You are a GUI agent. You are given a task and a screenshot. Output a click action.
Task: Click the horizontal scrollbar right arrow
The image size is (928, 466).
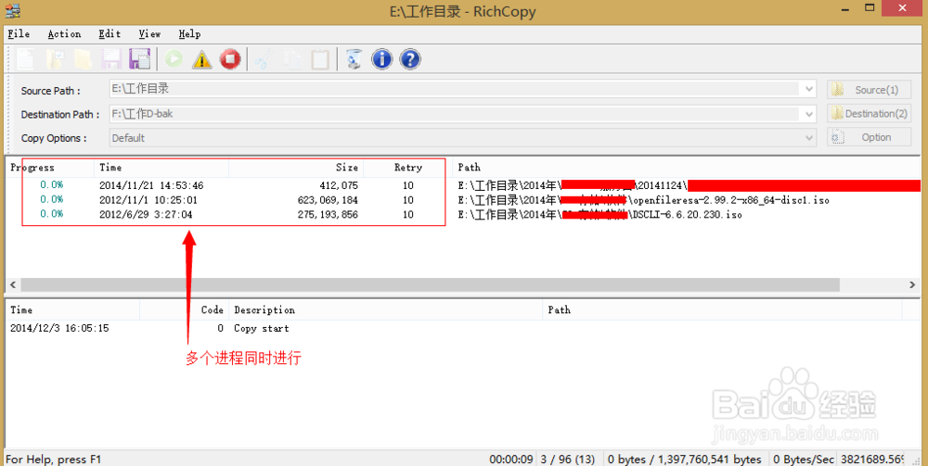912,284
